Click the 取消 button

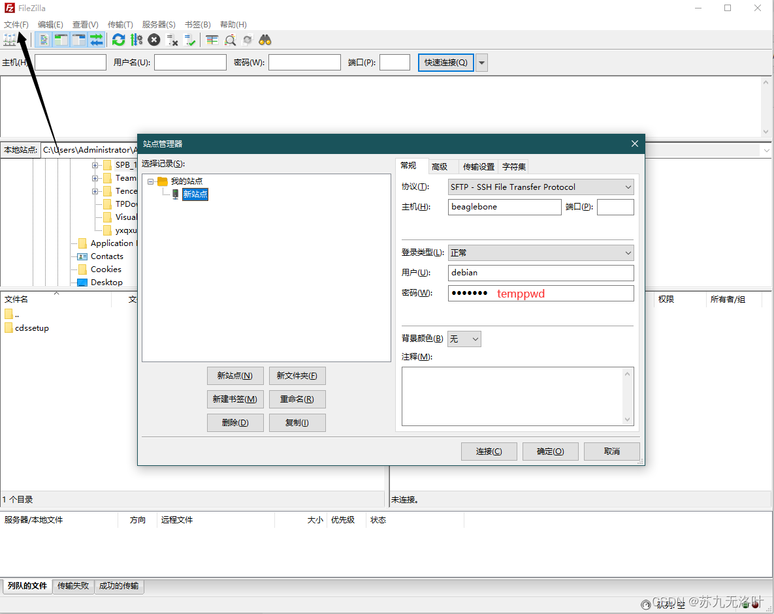tap(612, 452)
